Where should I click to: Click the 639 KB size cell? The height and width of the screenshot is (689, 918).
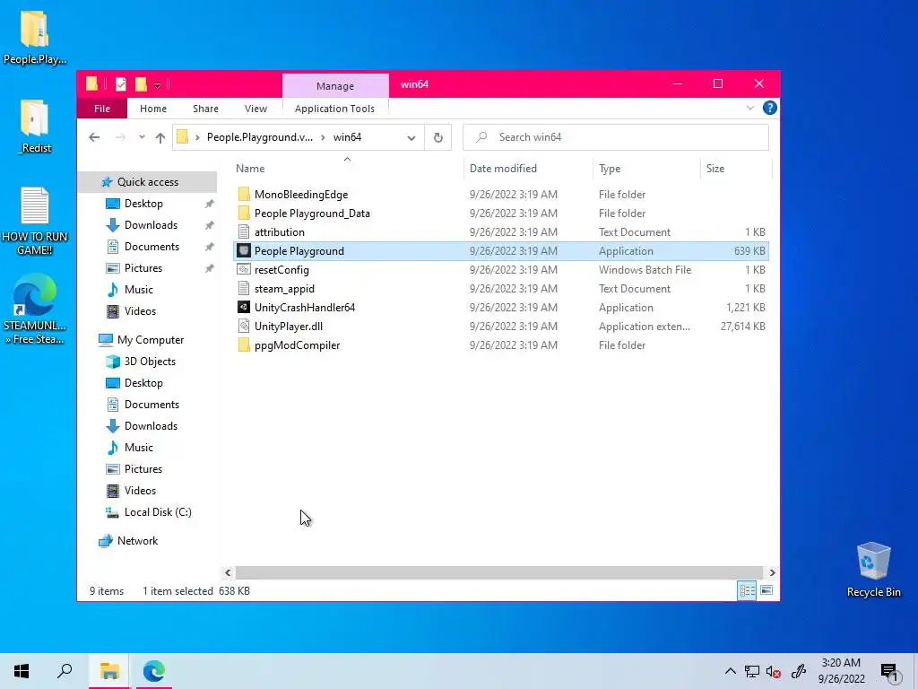[x=749, y=251]
